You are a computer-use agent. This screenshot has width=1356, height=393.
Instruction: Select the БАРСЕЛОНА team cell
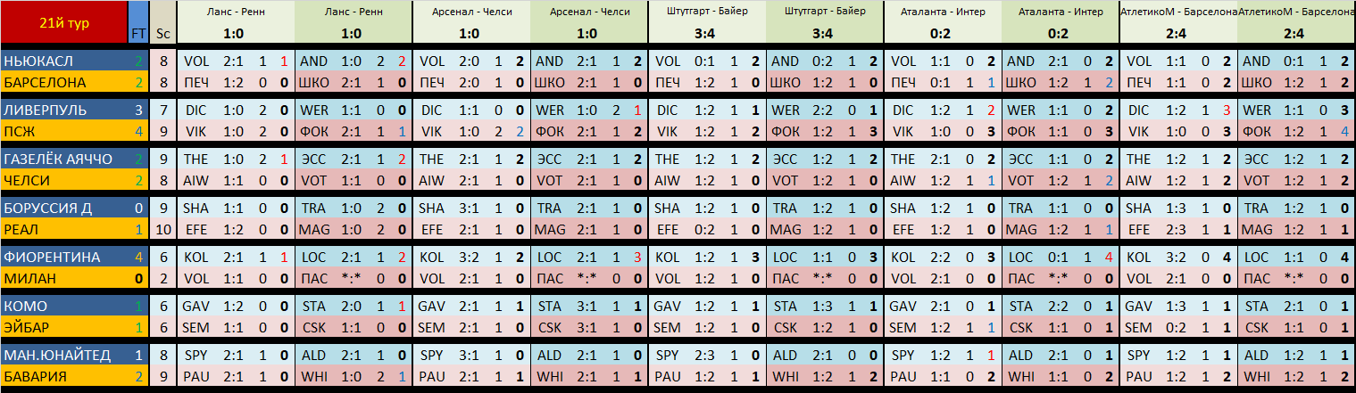[x=63, y=82]
